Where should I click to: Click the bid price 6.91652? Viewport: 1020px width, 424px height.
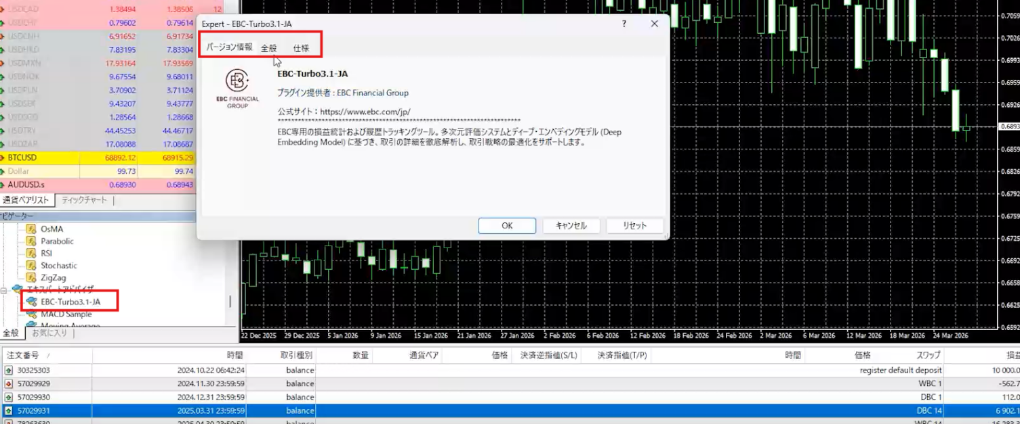tap(122, 36)
